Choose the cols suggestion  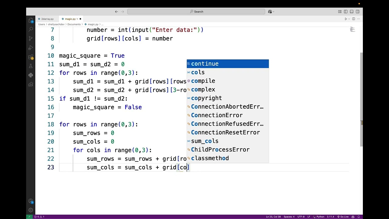point(228,72)
